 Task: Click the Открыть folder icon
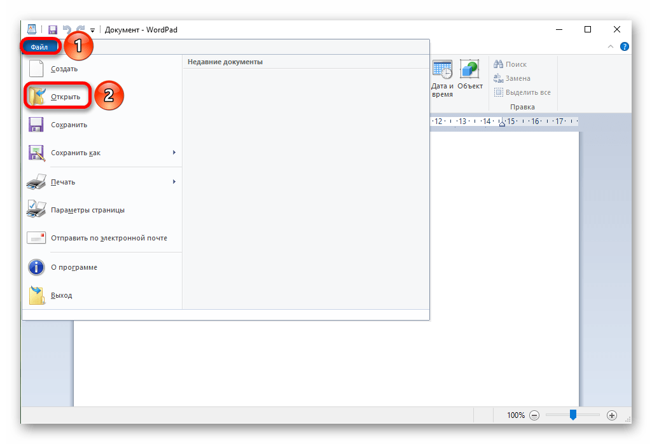(x=36, y=97)
